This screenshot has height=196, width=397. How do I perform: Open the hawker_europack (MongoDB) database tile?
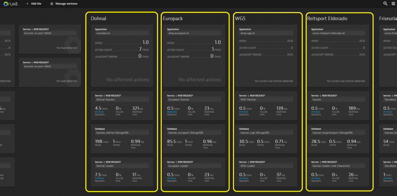point(194,139)
